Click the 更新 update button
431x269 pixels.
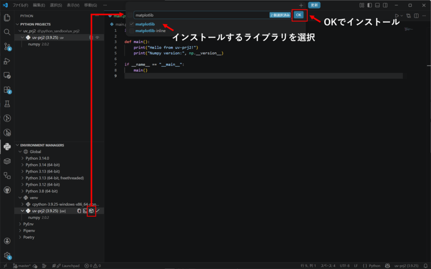pyautogui.click(x=314, y=5)
